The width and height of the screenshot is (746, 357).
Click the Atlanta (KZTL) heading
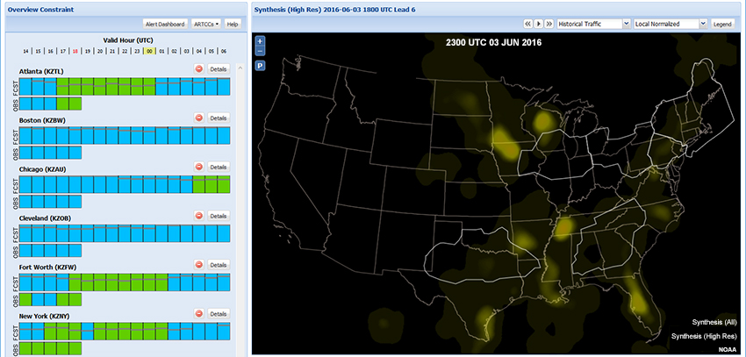click(41, 72)
